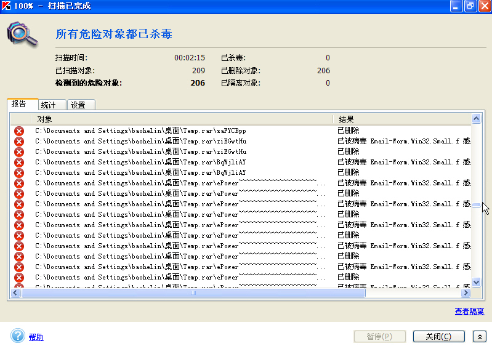Click the 结果 column header
Image resolution: width=492 pixels, height=346 pixels.
(x=402, y=119)
